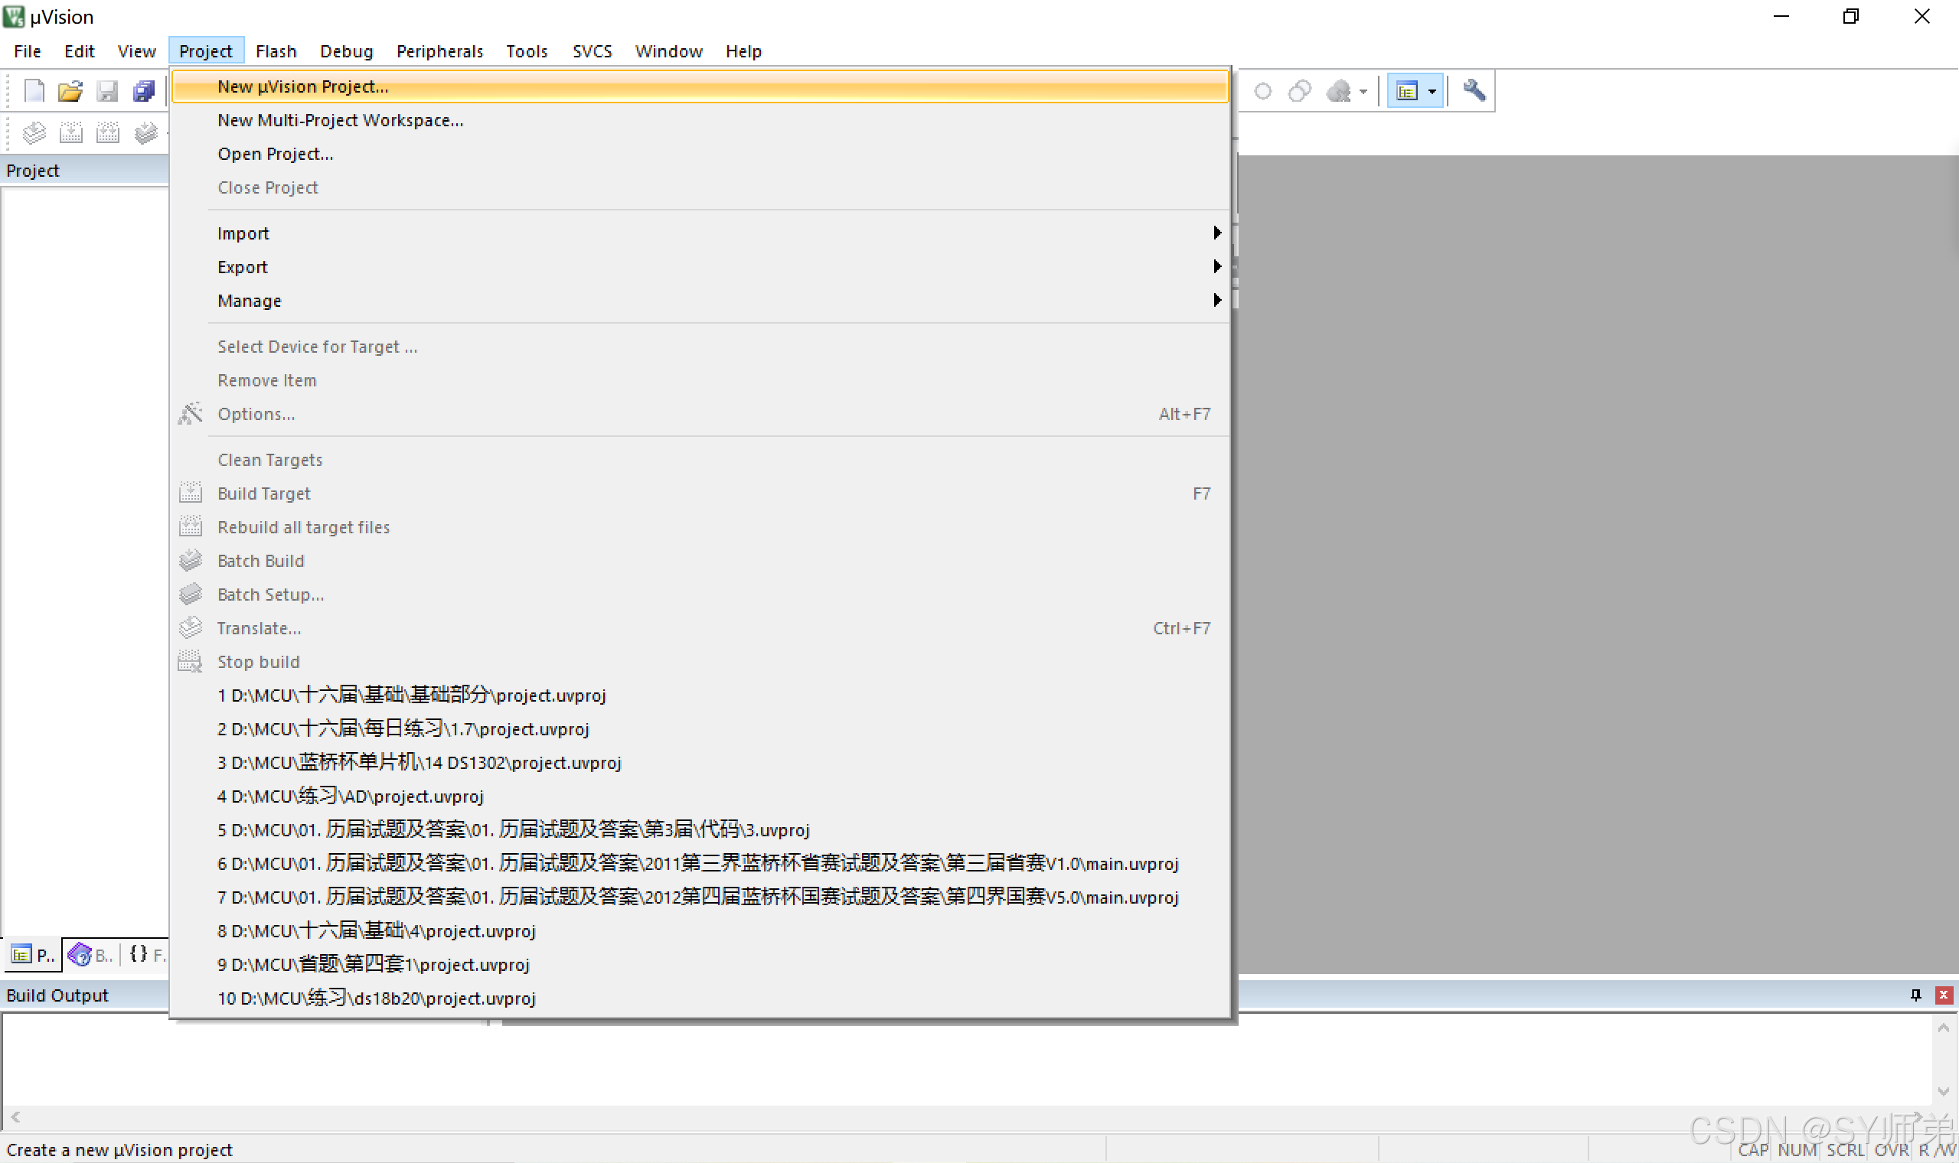Open recent project 8 基础 4 project.uvproj
This screenshot has height=1163, width=1959.
tap(699, 931)
